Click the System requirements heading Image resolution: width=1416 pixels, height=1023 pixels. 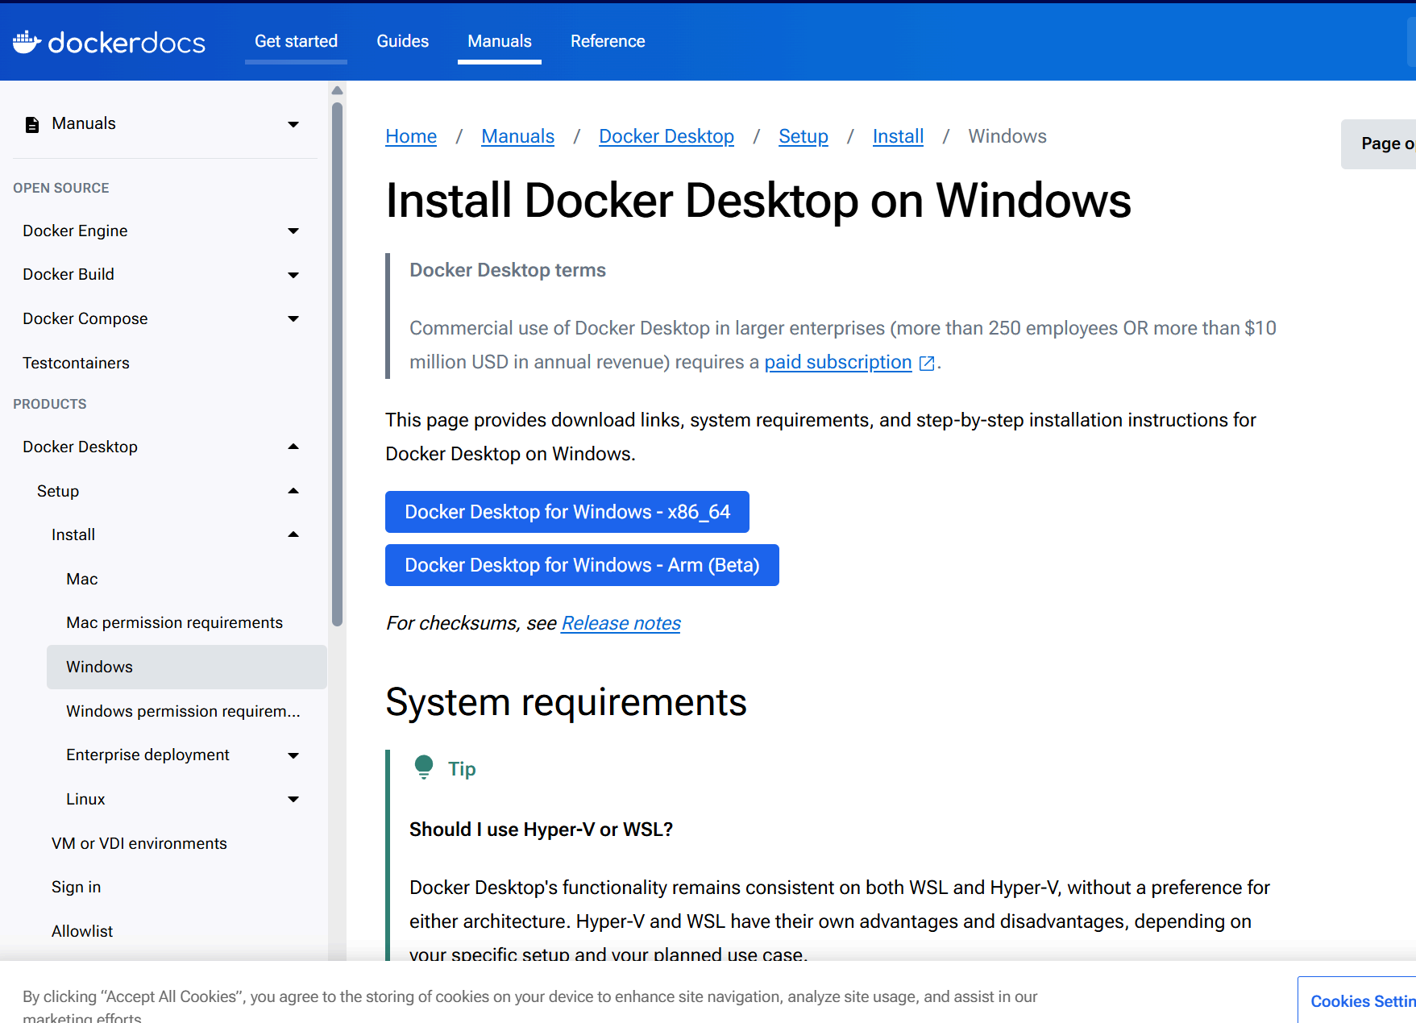click(566, 702)
